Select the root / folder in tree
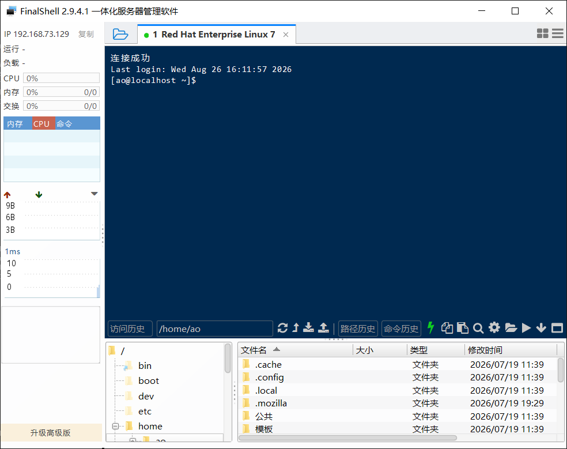 pos(117,350)
